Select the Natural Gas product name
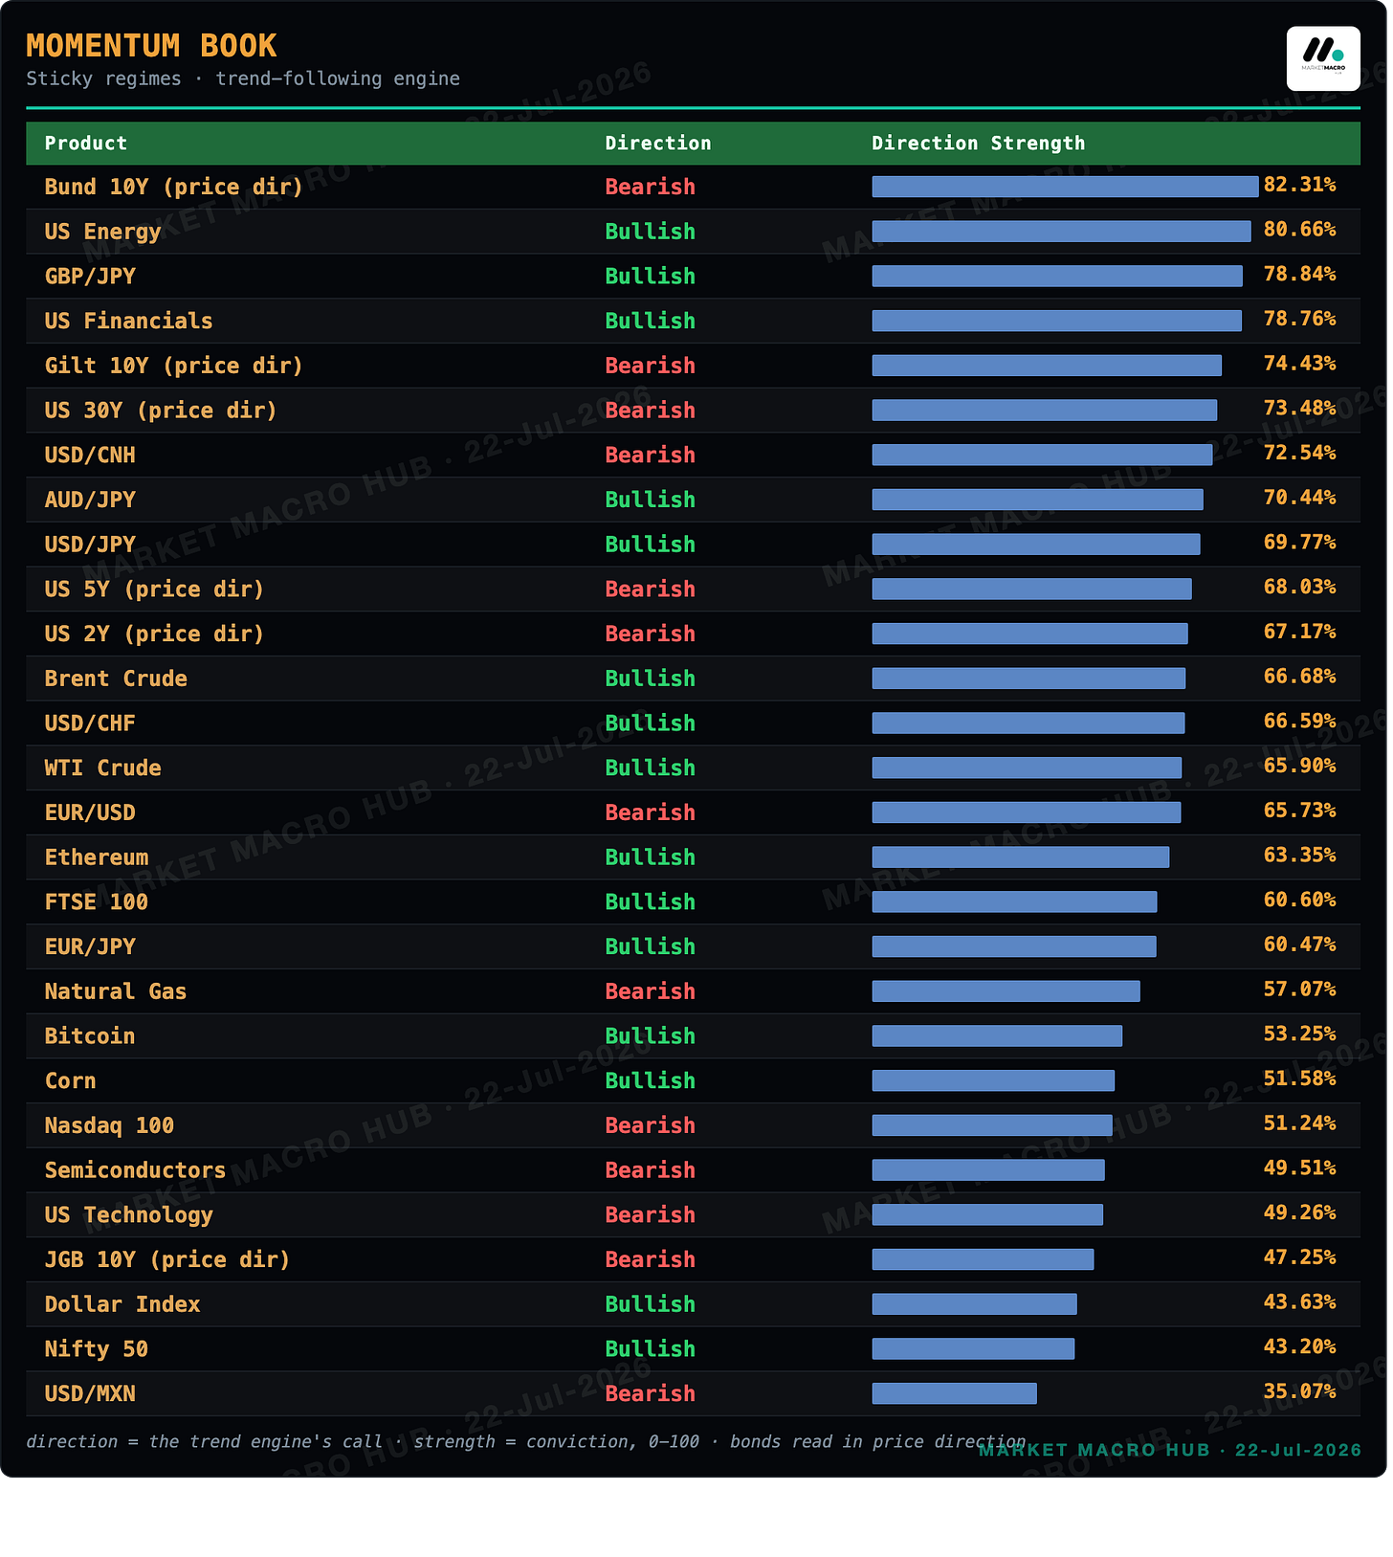The height and width of the screenshot is (1557, 1393). point(116,991)
